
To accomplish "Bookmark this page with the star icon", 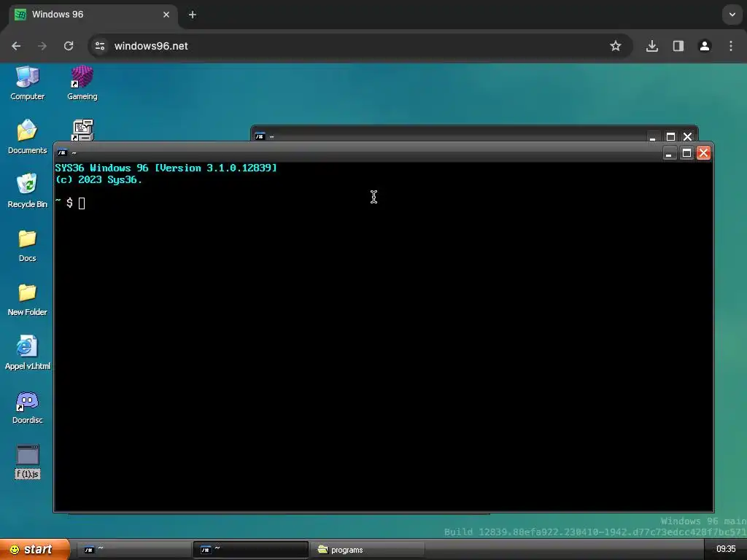I will (616, 46).
